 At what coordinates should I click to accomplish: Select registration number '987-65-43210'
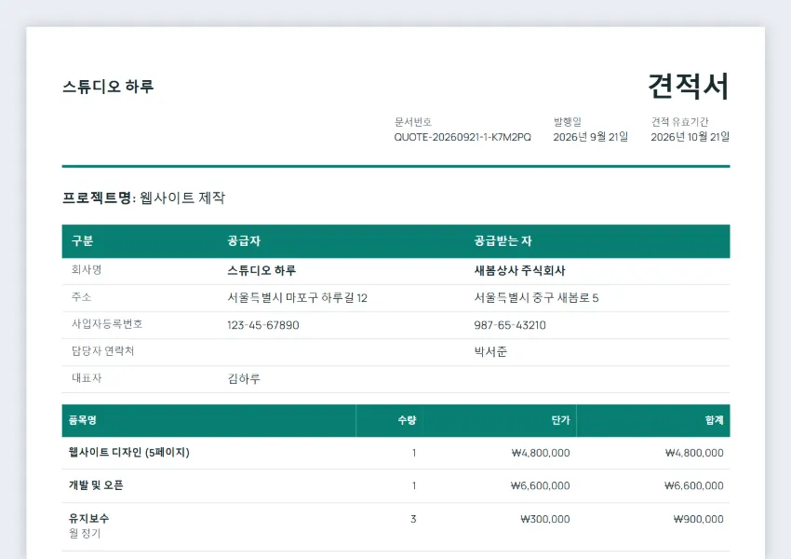510,325
